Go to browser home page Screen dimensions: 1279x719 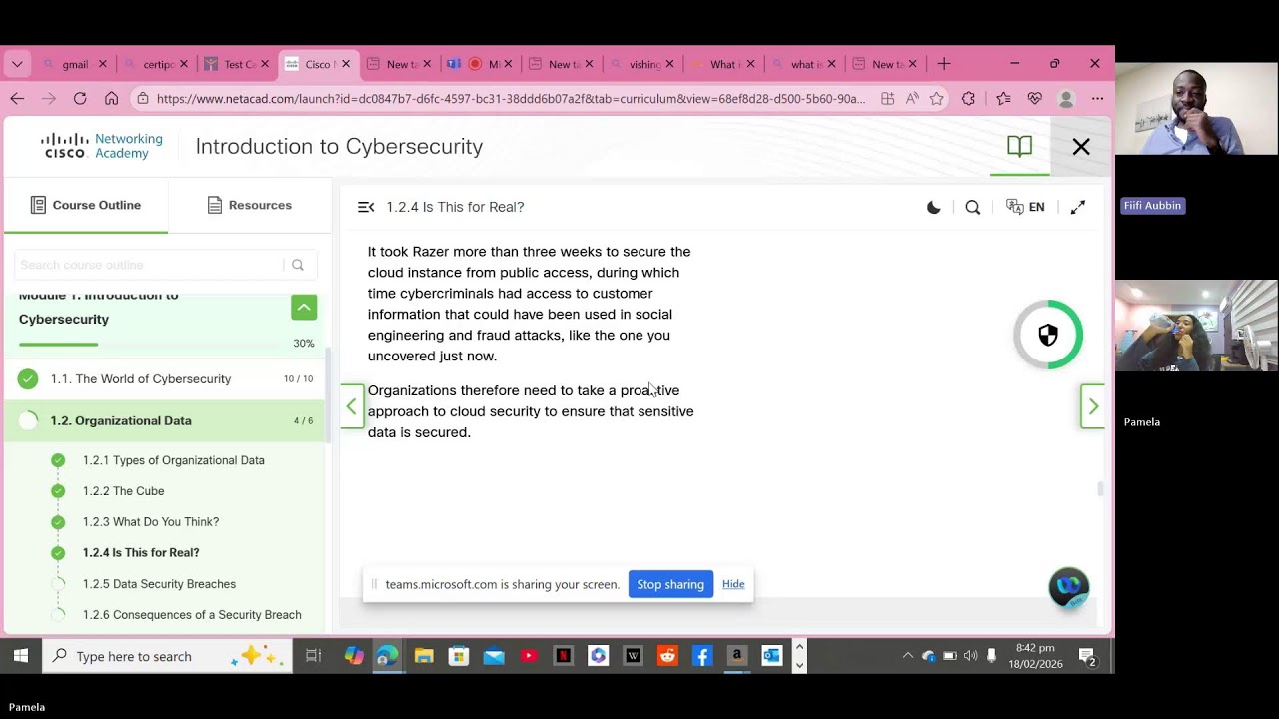(x=111, y=98)
